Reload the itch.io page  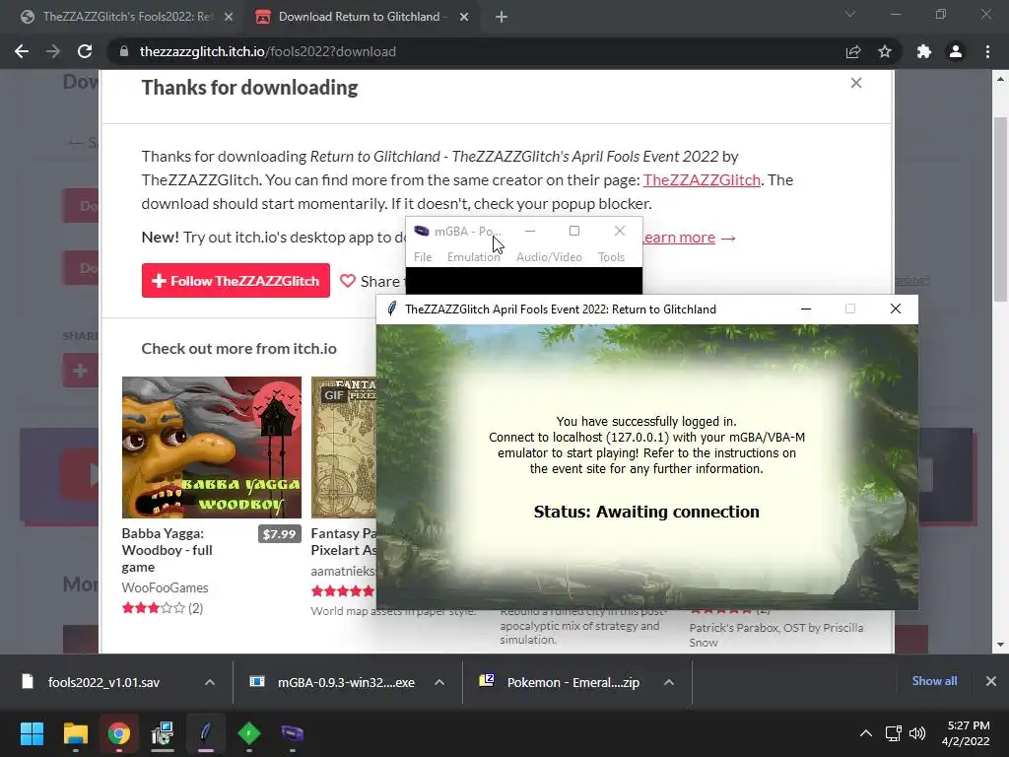pos(85,51)
